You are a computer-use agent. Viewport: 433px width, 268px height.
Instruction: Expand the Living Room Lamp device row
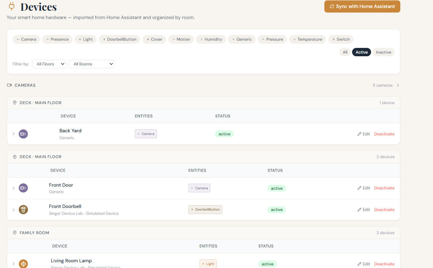[13, 264]
